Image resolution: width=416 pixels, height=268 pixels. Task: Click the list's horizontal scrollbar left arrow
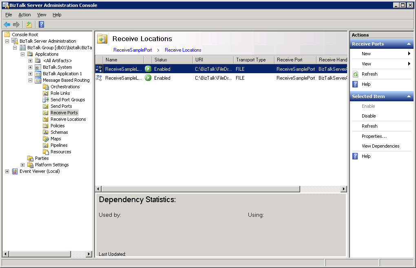98,189
